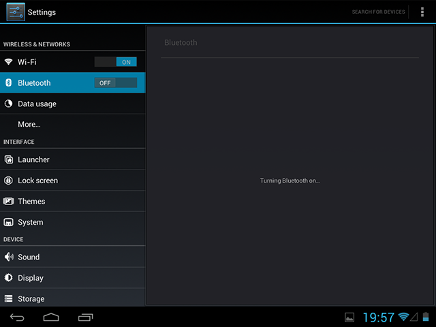436x327 pixels.
Task: Turn off the Wi-Fi switch
Action: pyautogui.click(x=116, y=62)
